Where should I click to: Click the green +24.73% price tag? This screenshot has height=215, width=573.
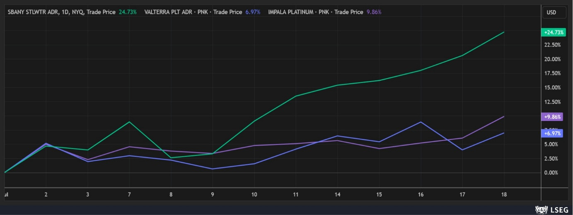coord(553,32)
